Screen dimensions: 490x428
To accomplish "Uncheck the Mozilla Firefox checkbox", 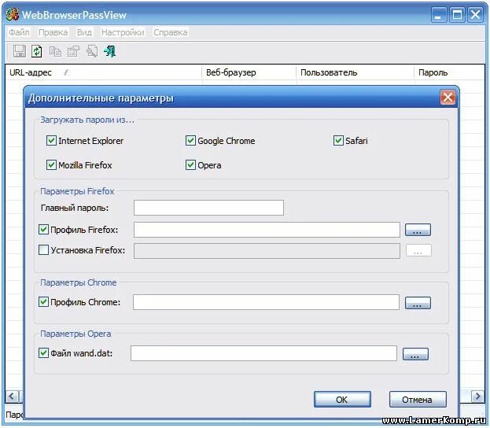I will click(x=51, y=164).
